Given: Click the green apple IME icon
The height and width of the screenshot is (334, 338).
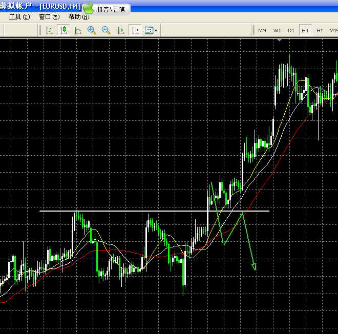Looking at the screenshot, I should click(x=88, y=8).
